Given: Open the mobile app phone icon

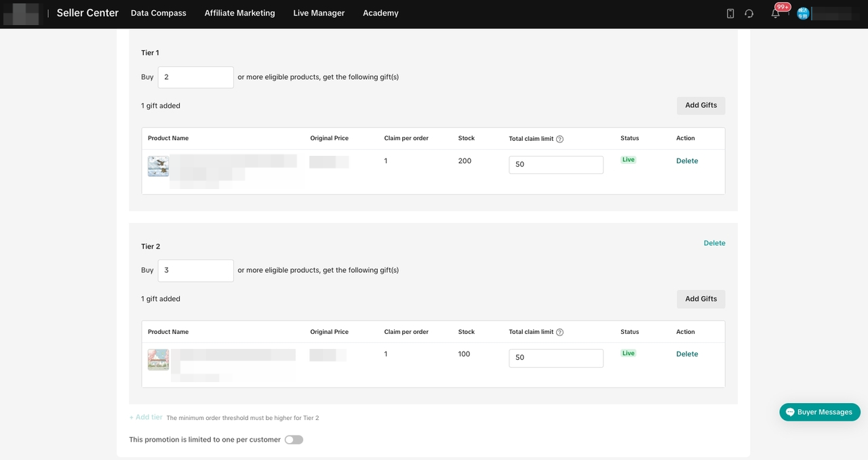Looking at the screenshot, I should pyautogui.click(x=730, y=14).
